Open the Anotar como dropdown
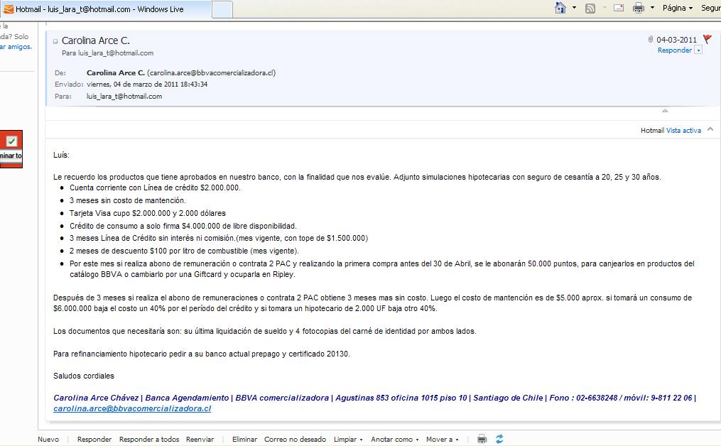This screenshot has height=446, width=721. tap(395, 439)
